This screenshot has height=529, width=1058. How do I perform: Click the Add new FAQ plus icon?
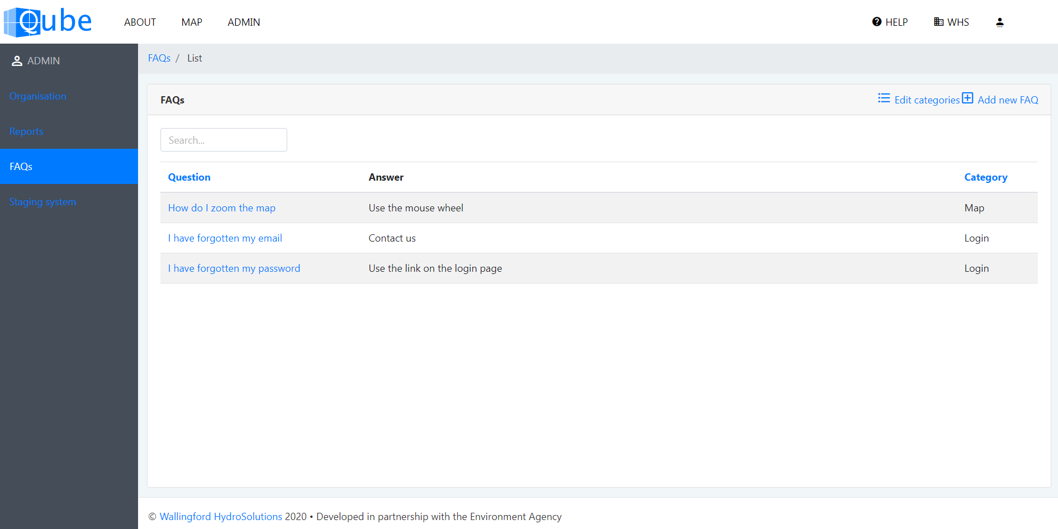[967, 98]
